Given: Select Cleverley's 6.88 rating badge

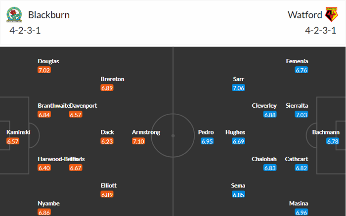Looking at the screenshot, I should tap(270, 115).
